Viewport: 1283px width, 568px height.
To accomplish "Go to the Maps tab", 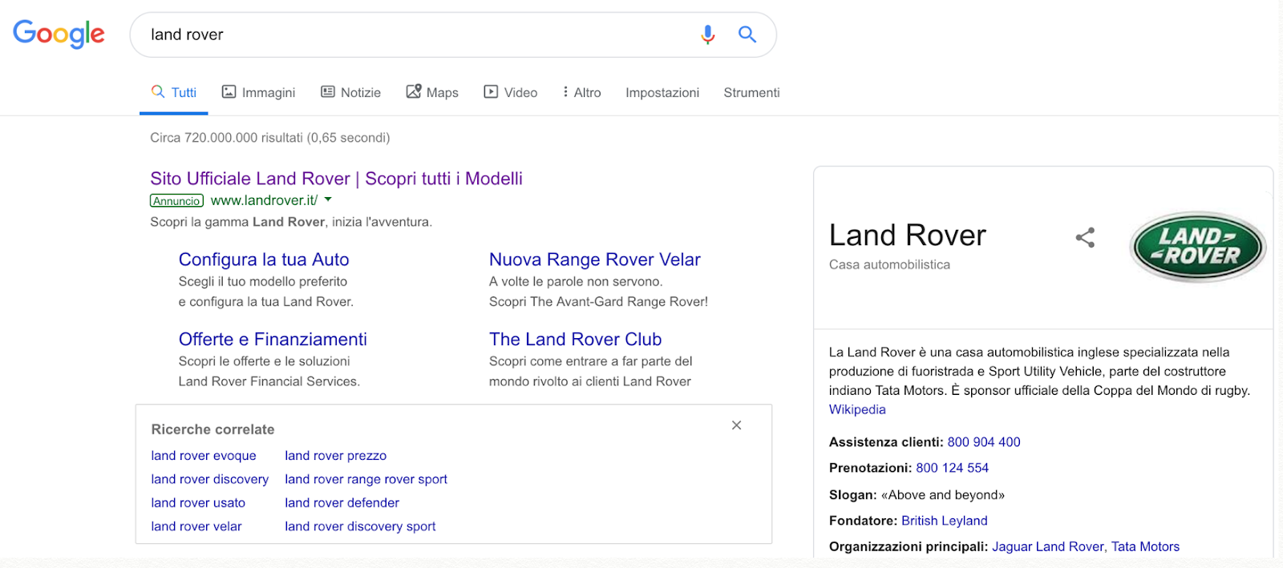I will pyautogui.click(x=432, y=93).
